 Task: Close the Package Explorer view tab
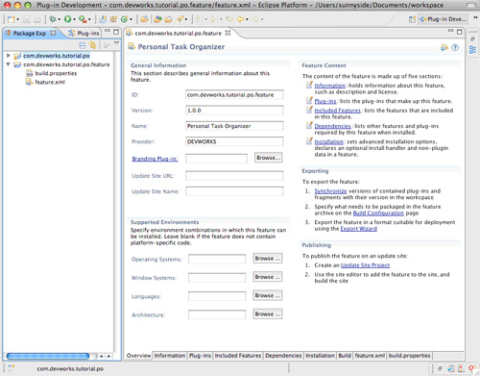[x=53, y=33]
